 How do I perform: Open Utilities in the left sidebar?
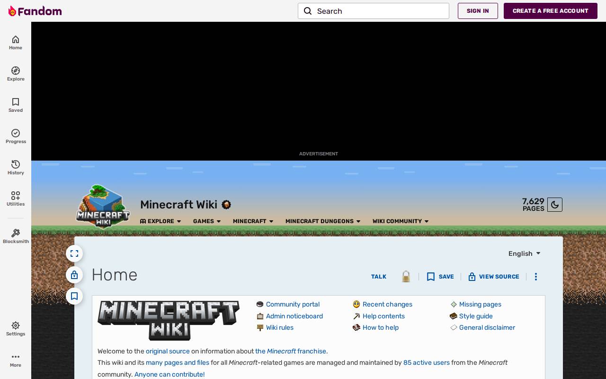pos(16,199)
